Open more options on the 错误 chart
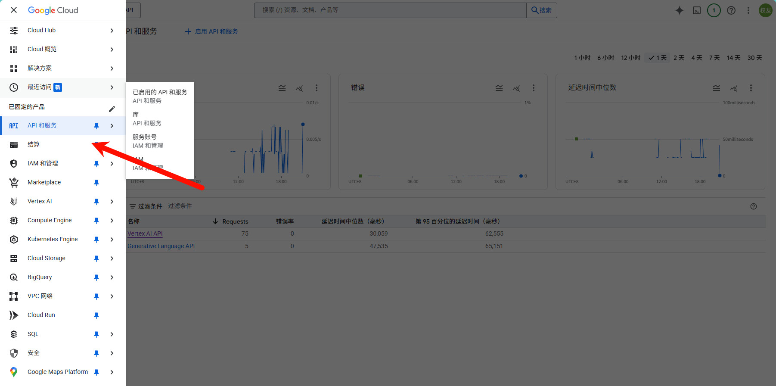The image size is (776, 386). click(x=533, y=88)
